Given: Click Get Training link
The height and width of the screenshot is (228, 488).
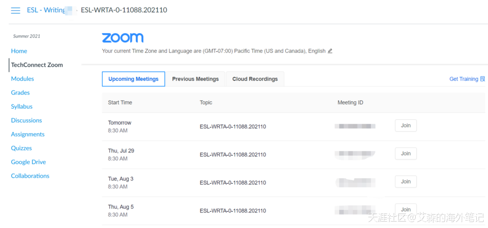Looking at the screenshot, I should click(x=464, y=79).
